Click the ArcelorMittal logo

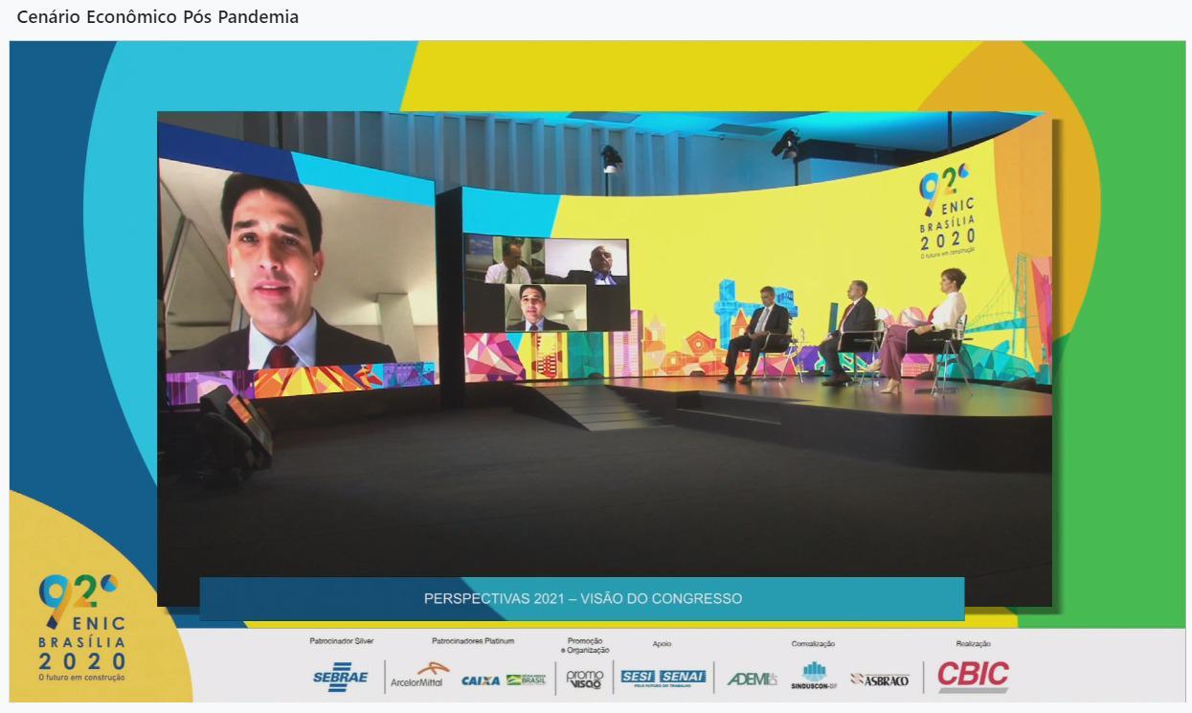[417, 677]
